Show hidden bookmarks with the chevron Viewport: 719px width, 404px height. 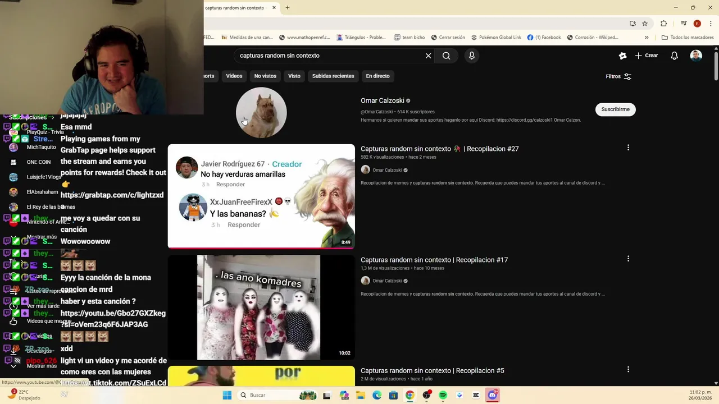tap(647, 38)
